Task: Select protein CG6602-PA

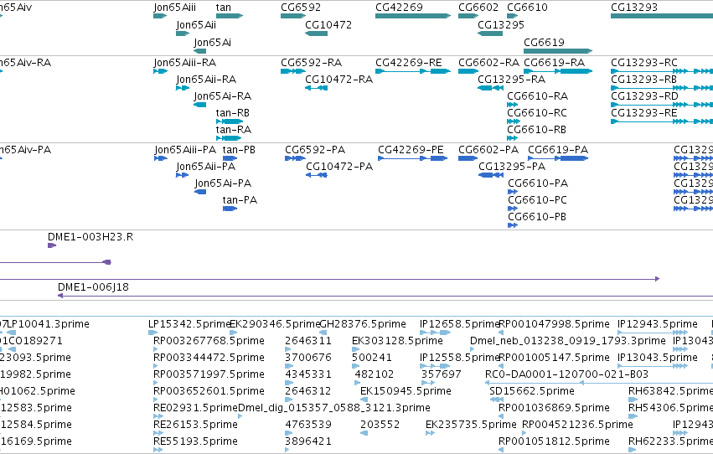Action: [x=488, y=149]
